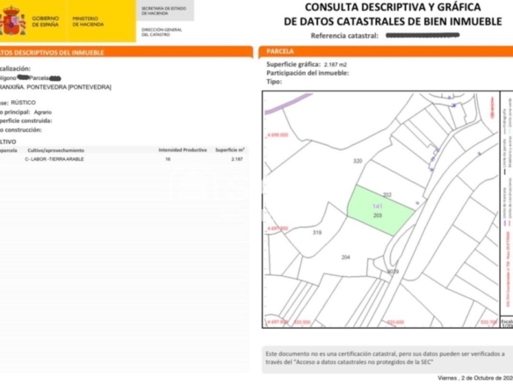This screenshot has height=385, width=513.
Task: Select the 'SECRETARÍA DE ESTADO DE HACIENDA' text
Action: click(163, 11)
